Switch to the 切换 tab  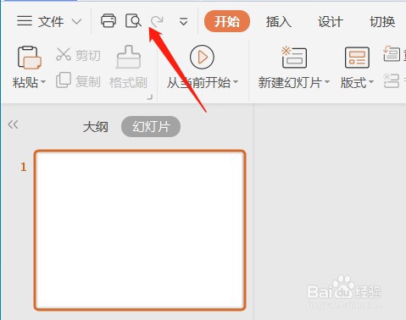(382, 22)
